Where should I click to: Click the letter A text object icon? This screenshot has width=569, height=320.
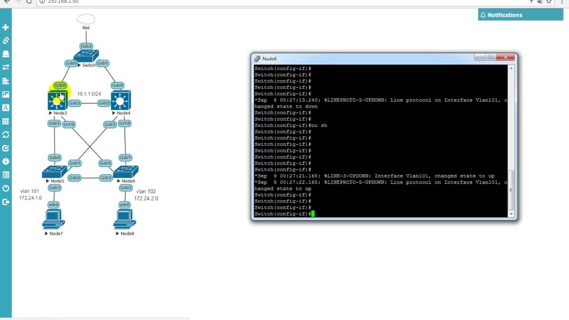[x=6, y=108]
